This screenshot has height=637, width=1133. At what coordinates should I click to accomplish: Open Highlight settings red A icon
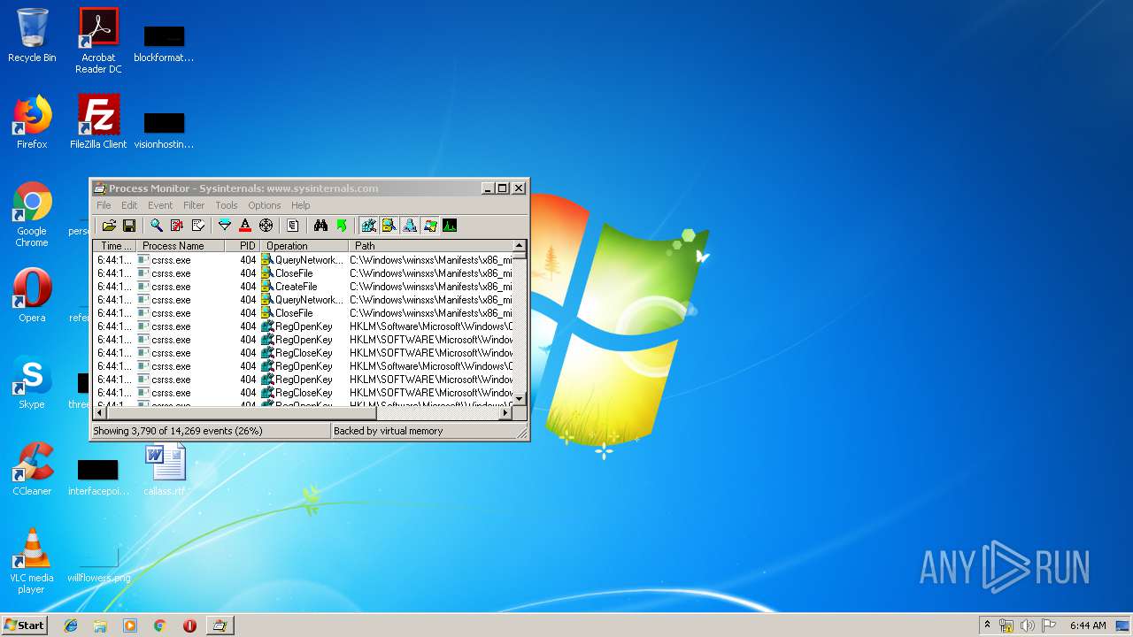click(245, 226)
